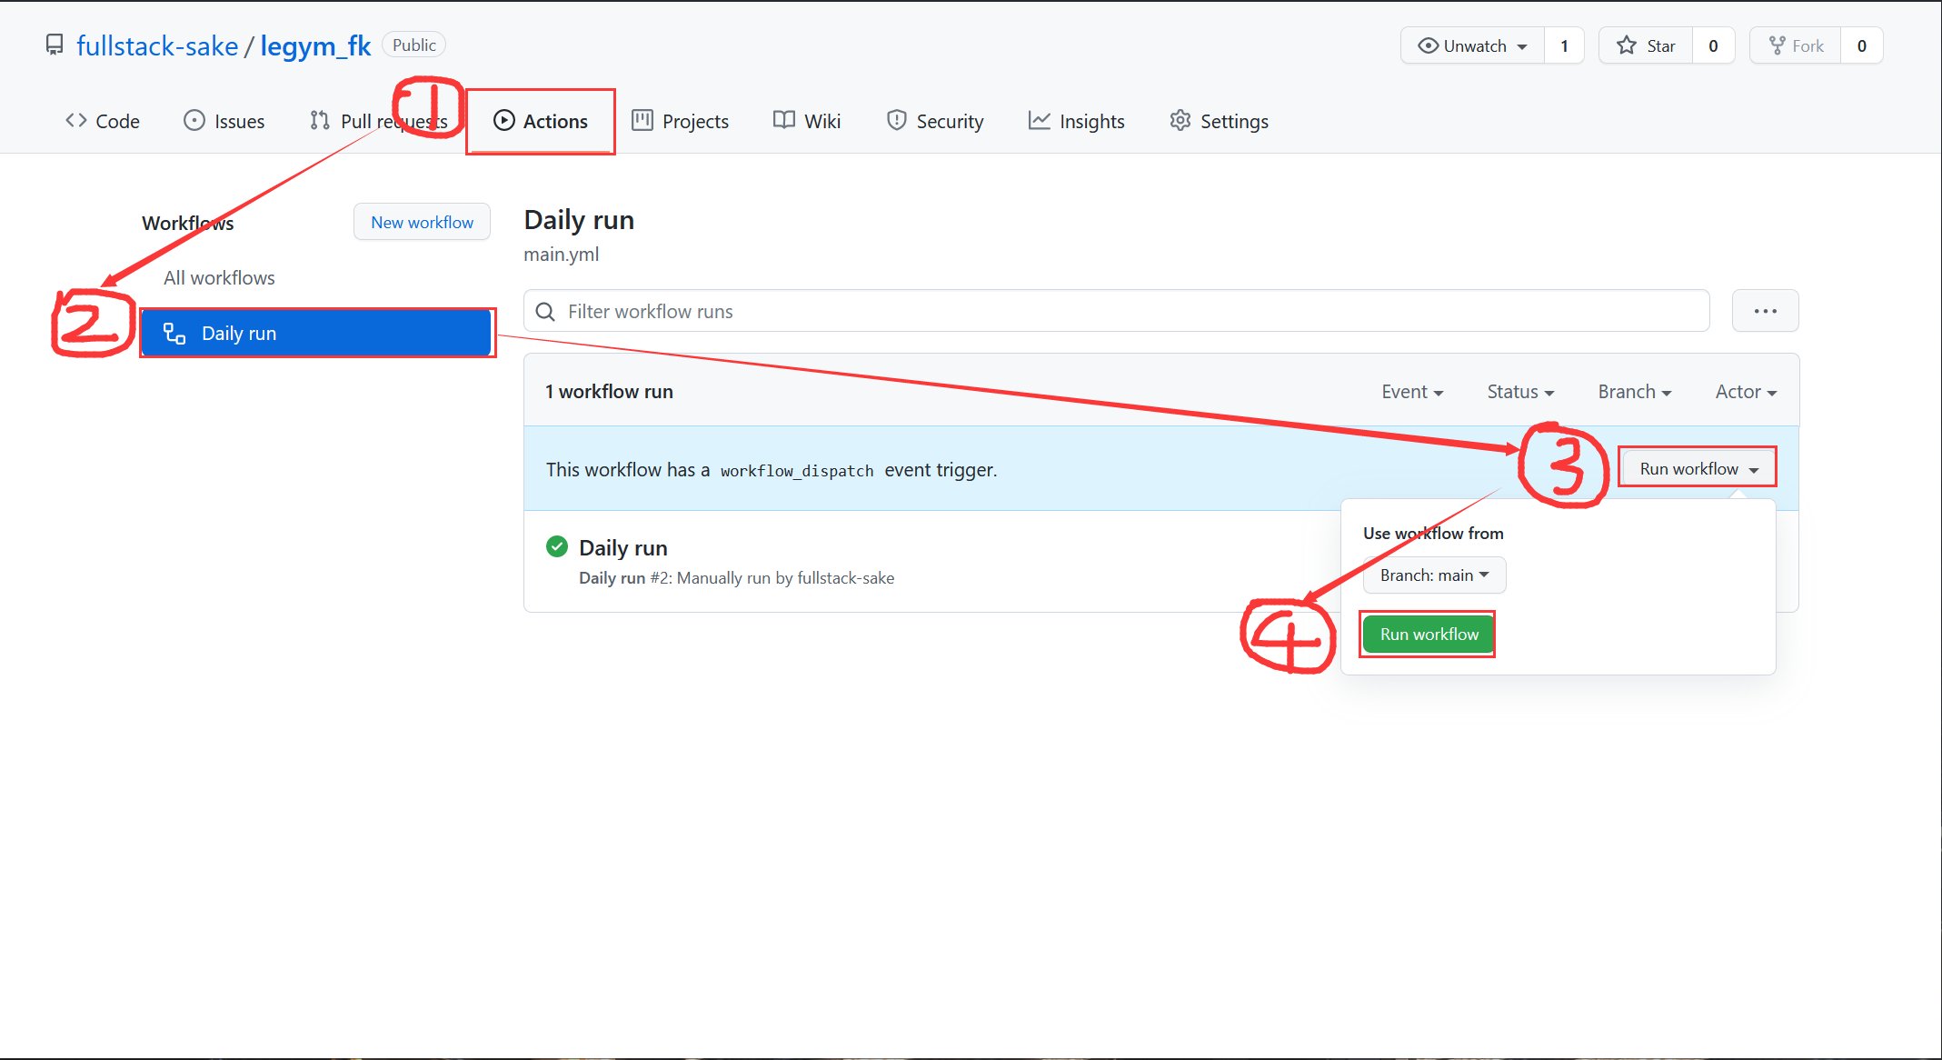Expand the Status filter dropdown
Viewport: 1942px width, 1060px height.
[x=1520, y=392]
